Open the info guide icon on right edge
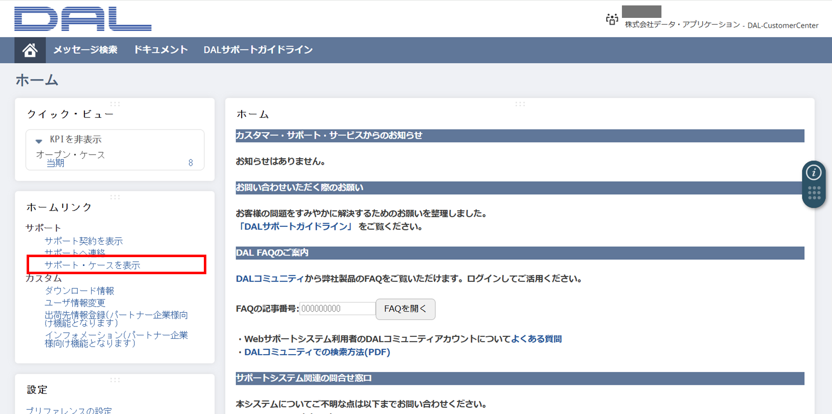Screen dimensions: 832x414 [814, 172]
